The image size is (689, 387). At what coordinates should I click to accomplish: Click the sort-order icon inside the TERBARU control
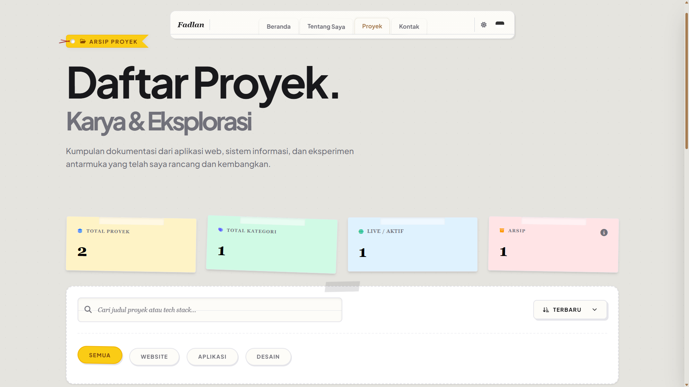pyautogui.click(x=546, y=310)
